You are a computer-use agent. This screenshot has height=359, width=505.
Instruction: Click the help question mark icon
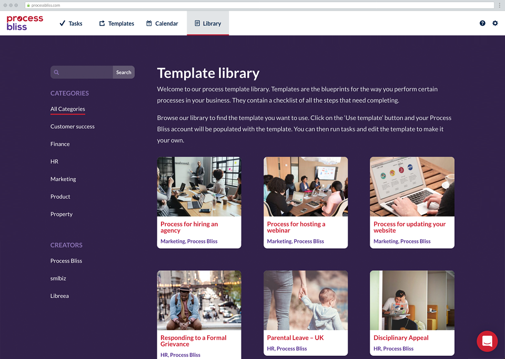coord(482,23)
